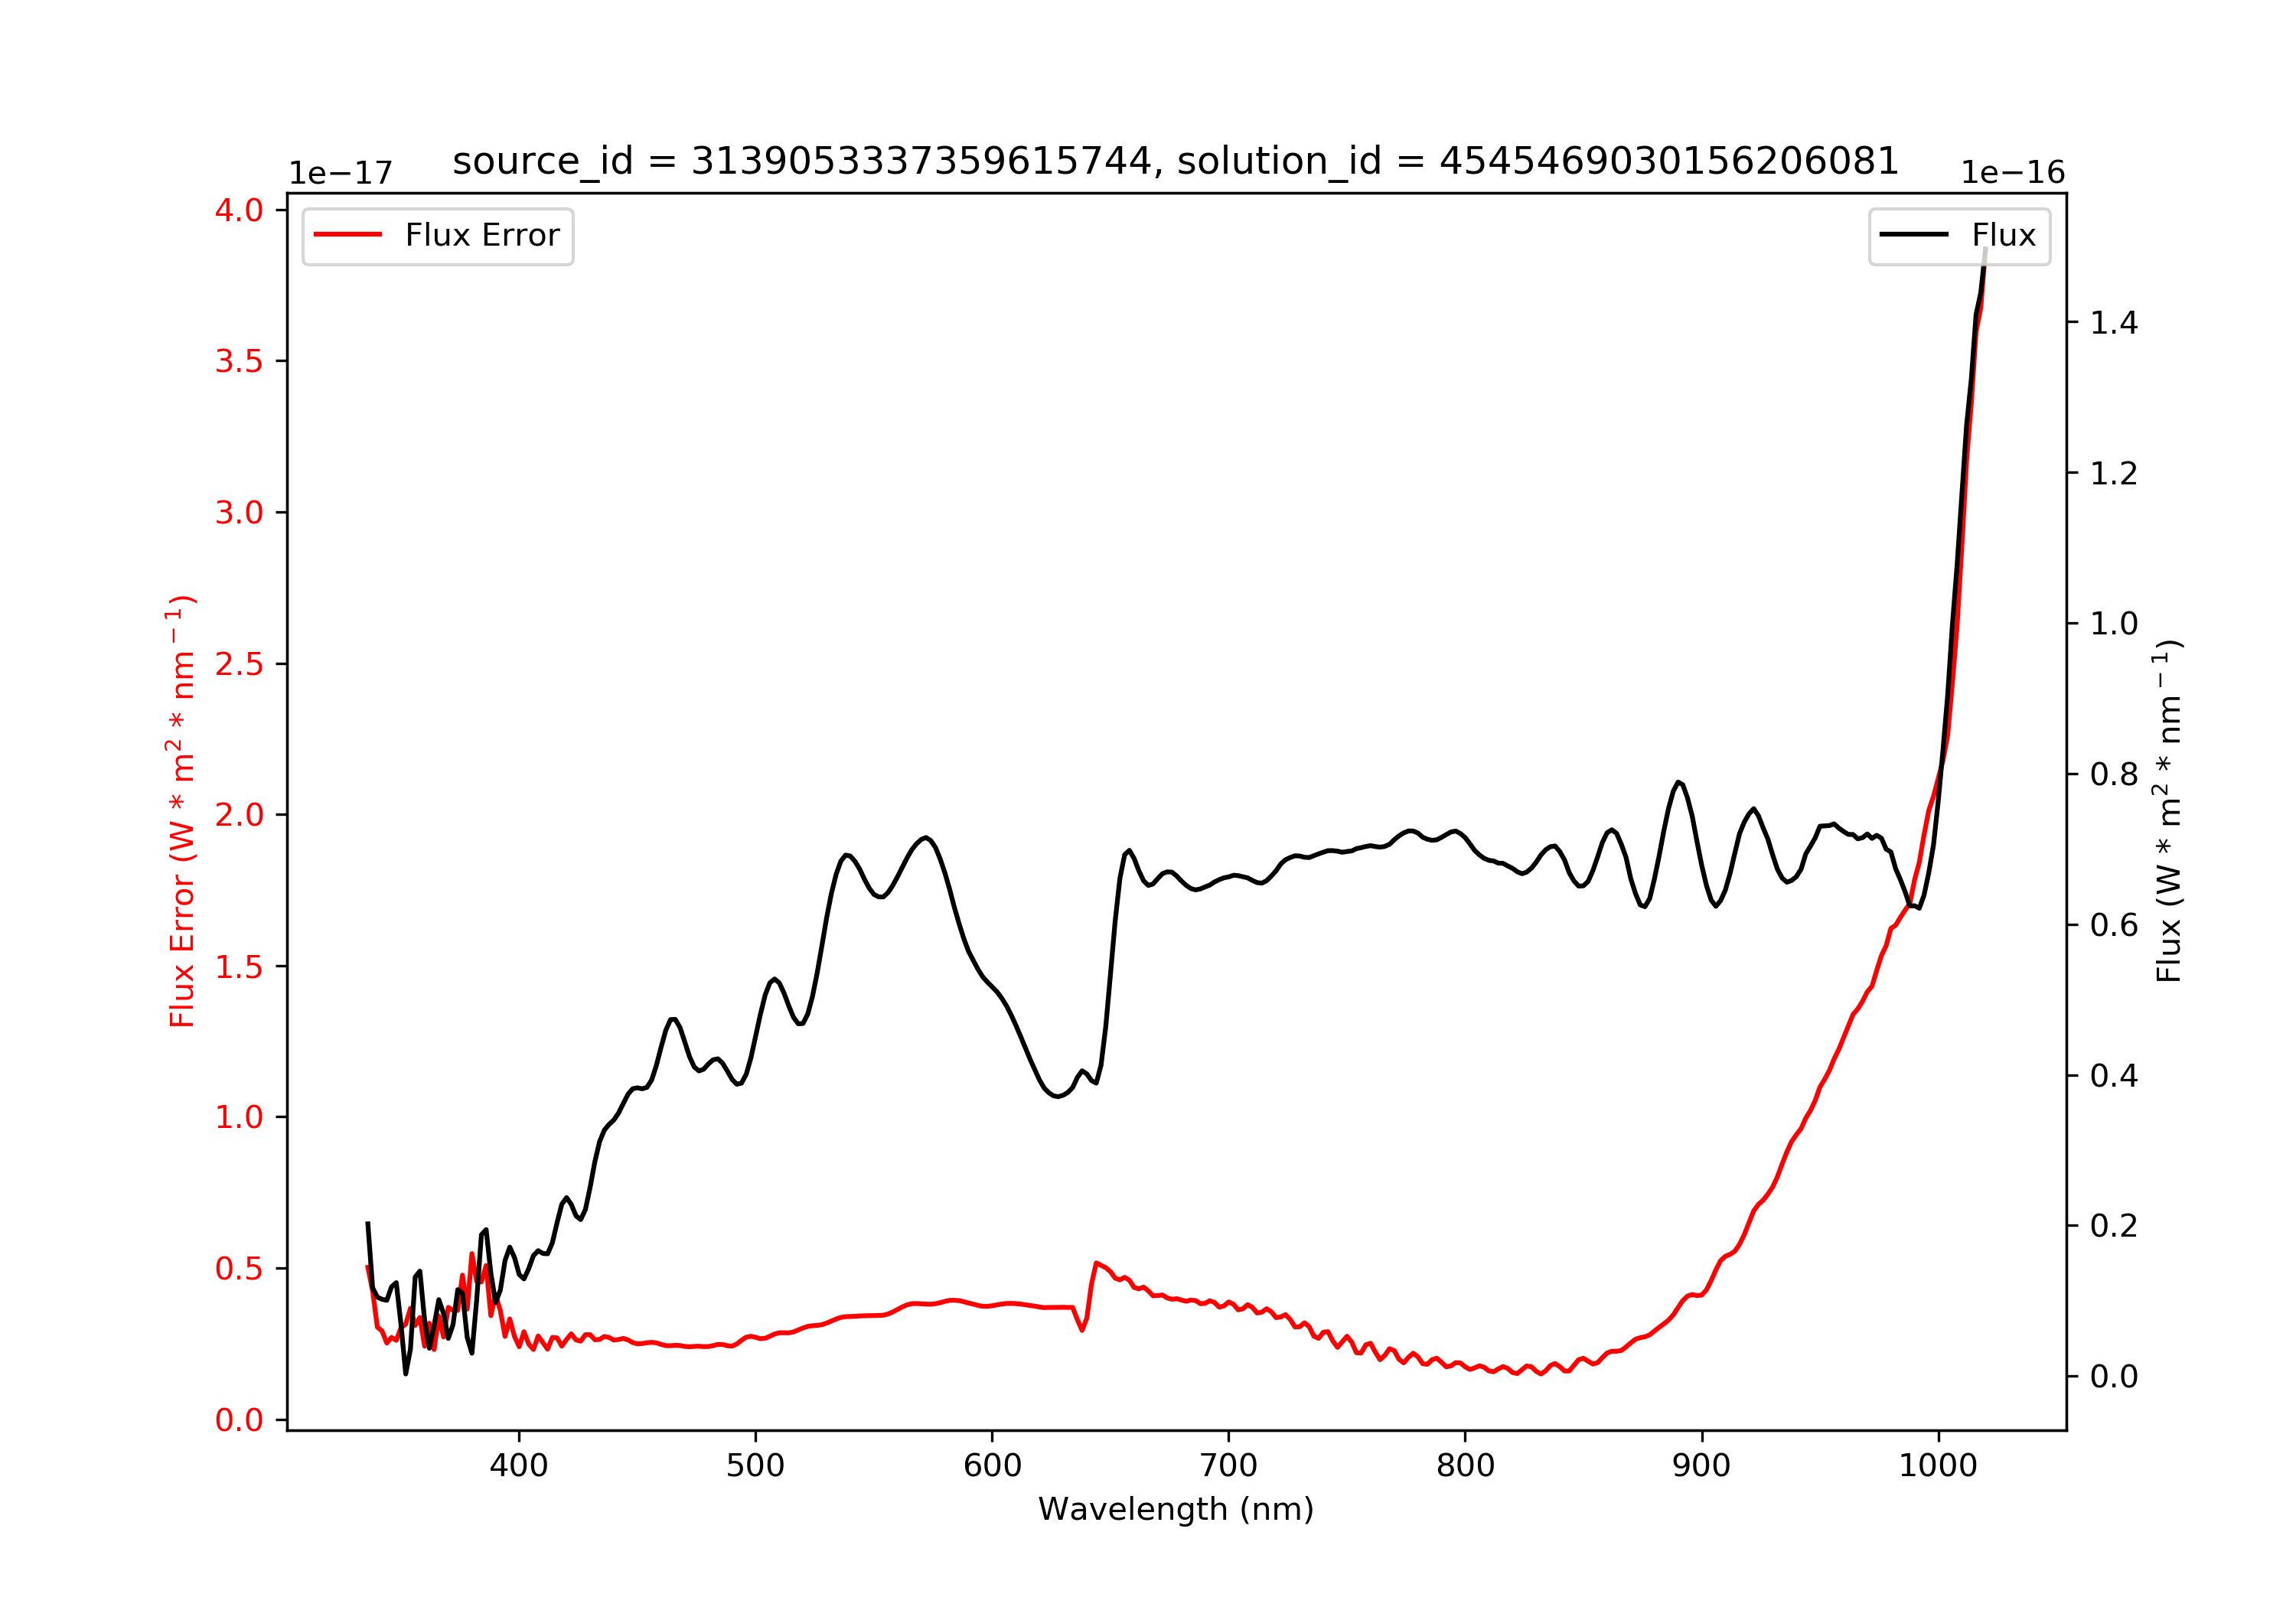Click the 1000 x-axis tick label
This screenshot has height=1607, width=2296.
[1938, 1466]
